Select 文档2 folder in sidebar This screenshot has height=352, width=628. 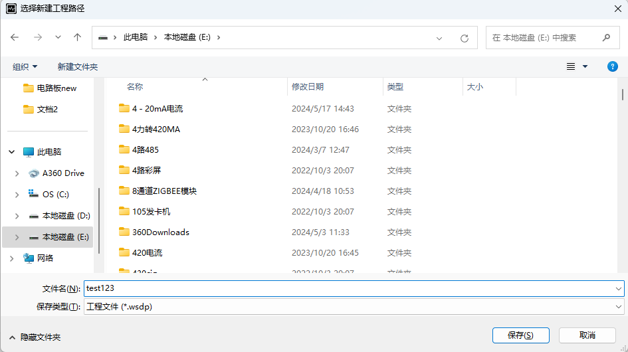[x=41, y=110]
